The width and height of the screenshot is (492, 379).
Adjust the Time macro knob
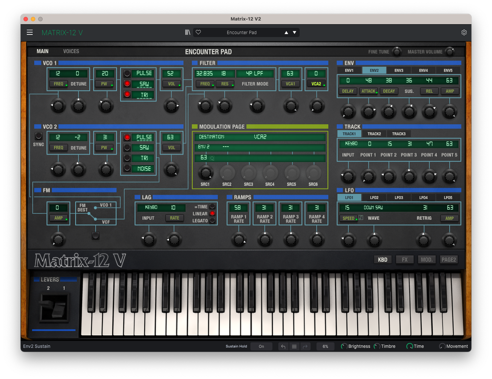(409, 346)
